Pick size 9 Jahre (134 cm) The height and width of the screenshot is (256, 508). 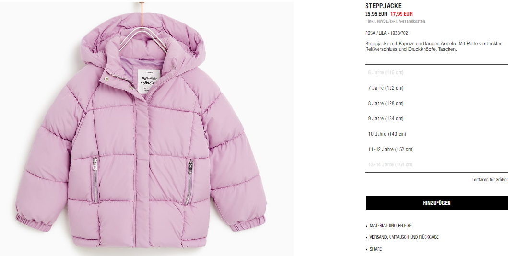tap(437, 118)
